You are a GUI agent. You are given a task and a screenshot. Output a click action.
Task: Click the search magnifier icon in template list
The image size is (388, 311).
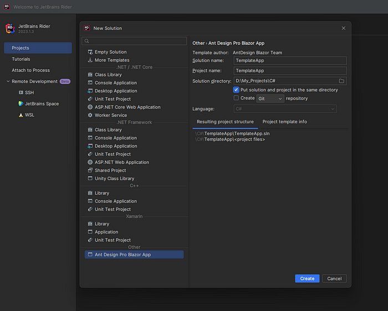point(86,41)
